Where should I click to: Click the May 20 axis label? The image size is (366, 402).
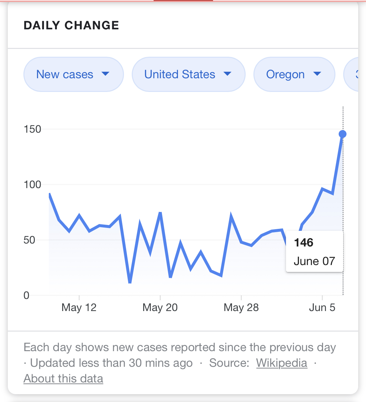click(160, 307)
